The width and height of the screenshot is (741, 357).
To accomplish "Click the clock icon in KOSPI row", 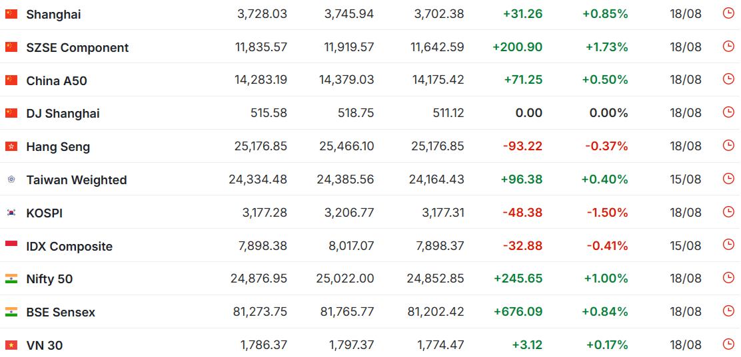I will click(729, 212).
